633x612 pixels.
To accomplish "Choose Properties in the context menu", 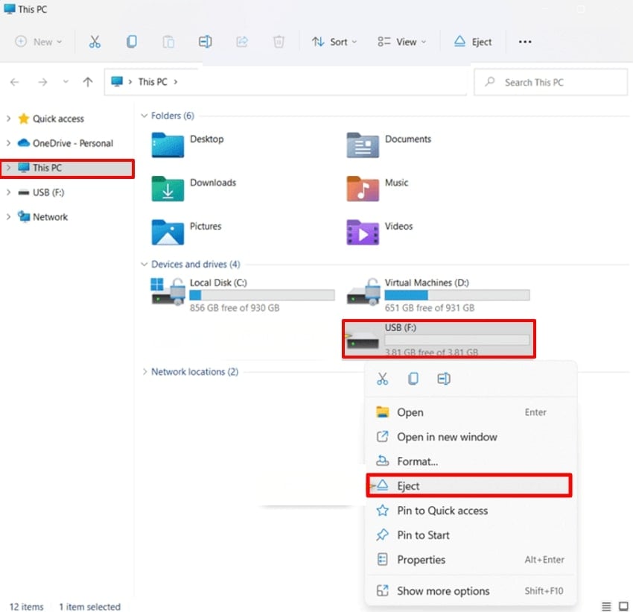I will [x=469, y=560].
